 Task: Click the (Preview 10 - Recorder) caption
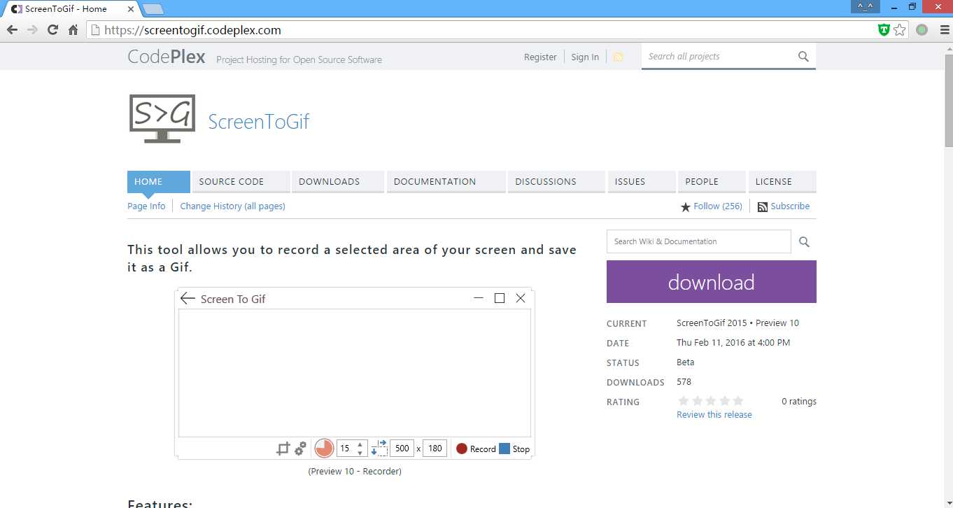point(355,472)
